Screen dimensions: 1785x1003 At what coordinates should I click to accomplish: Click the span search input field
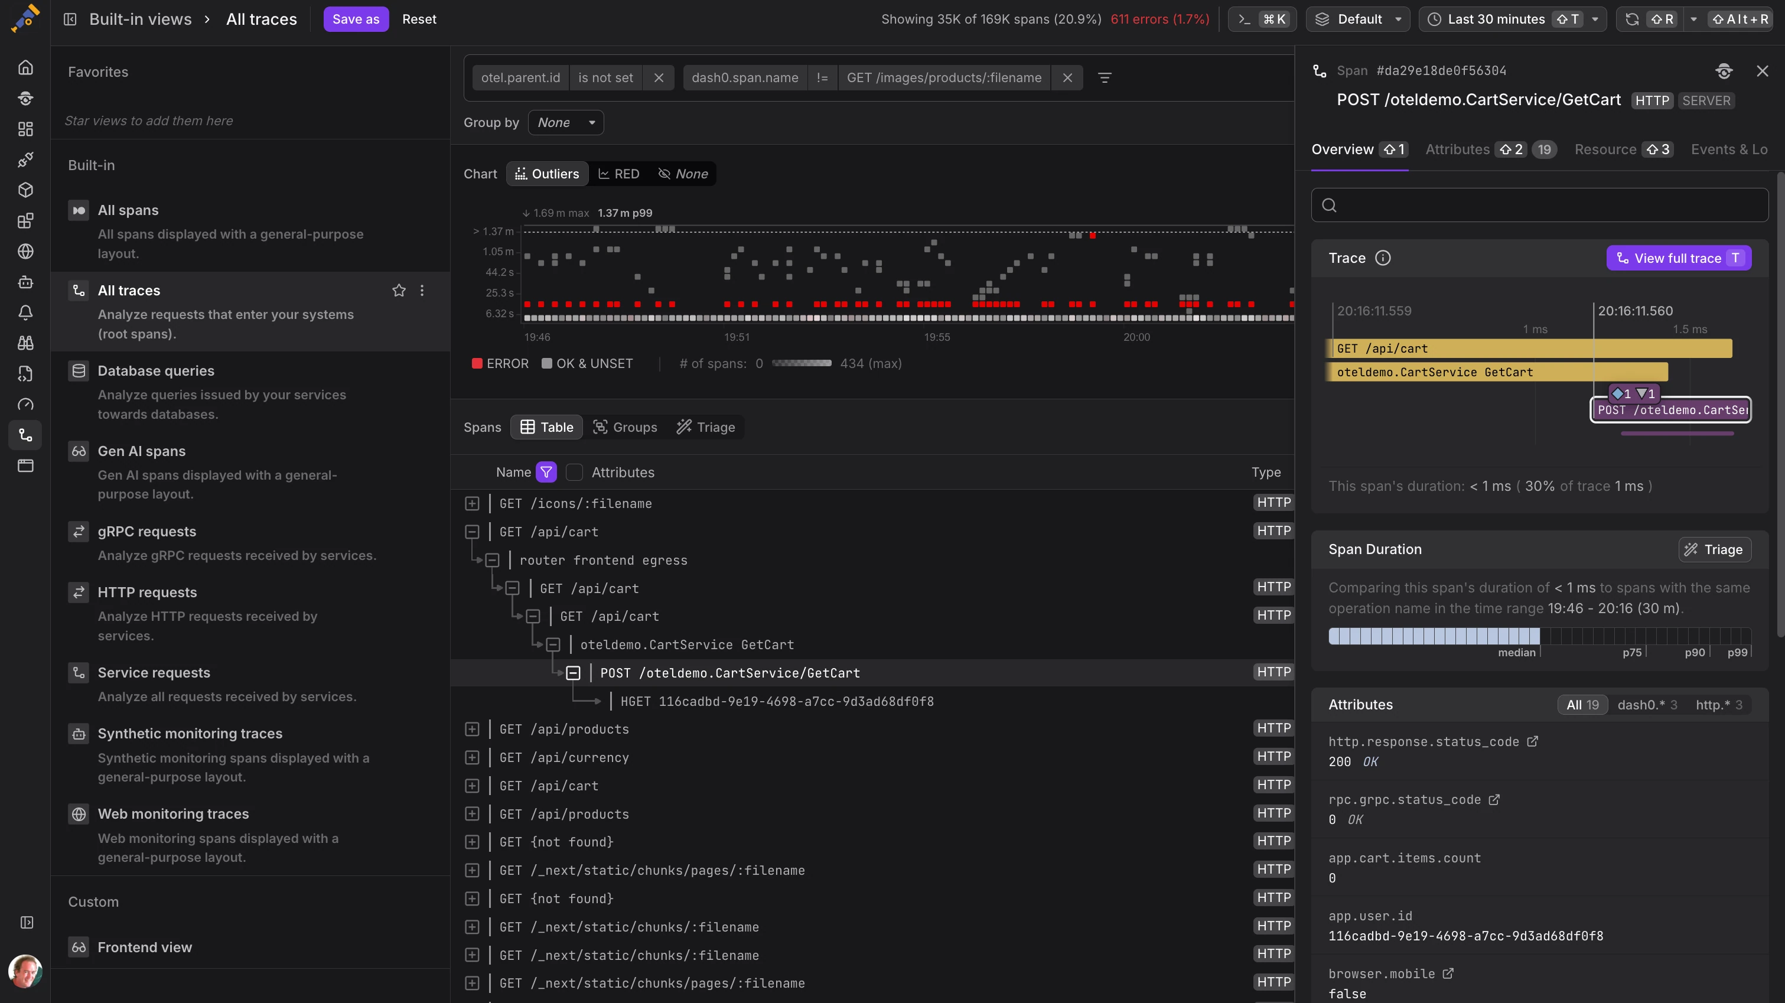[1539, 205]
